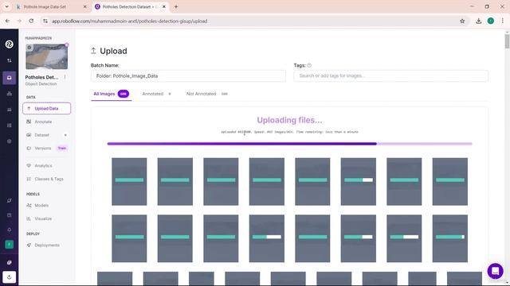
Task: Select the Potholes Detection Dataset browser tab
Action: (130, 6)
